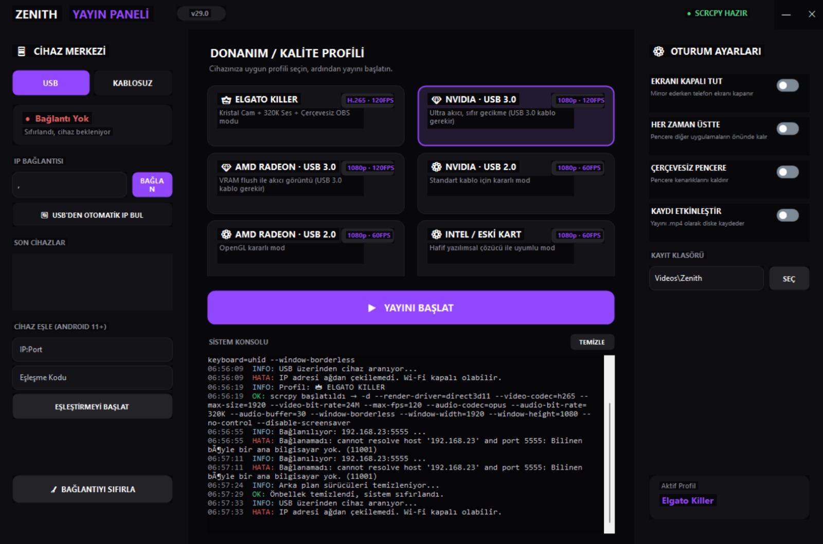
Task: Click the Son Cihazlar empty device list
Action: click(93, 282)
